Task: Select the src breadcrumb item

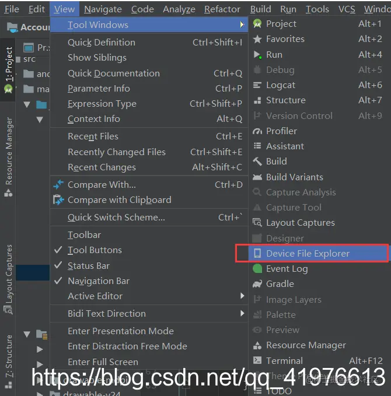Action: pos(29,59)
